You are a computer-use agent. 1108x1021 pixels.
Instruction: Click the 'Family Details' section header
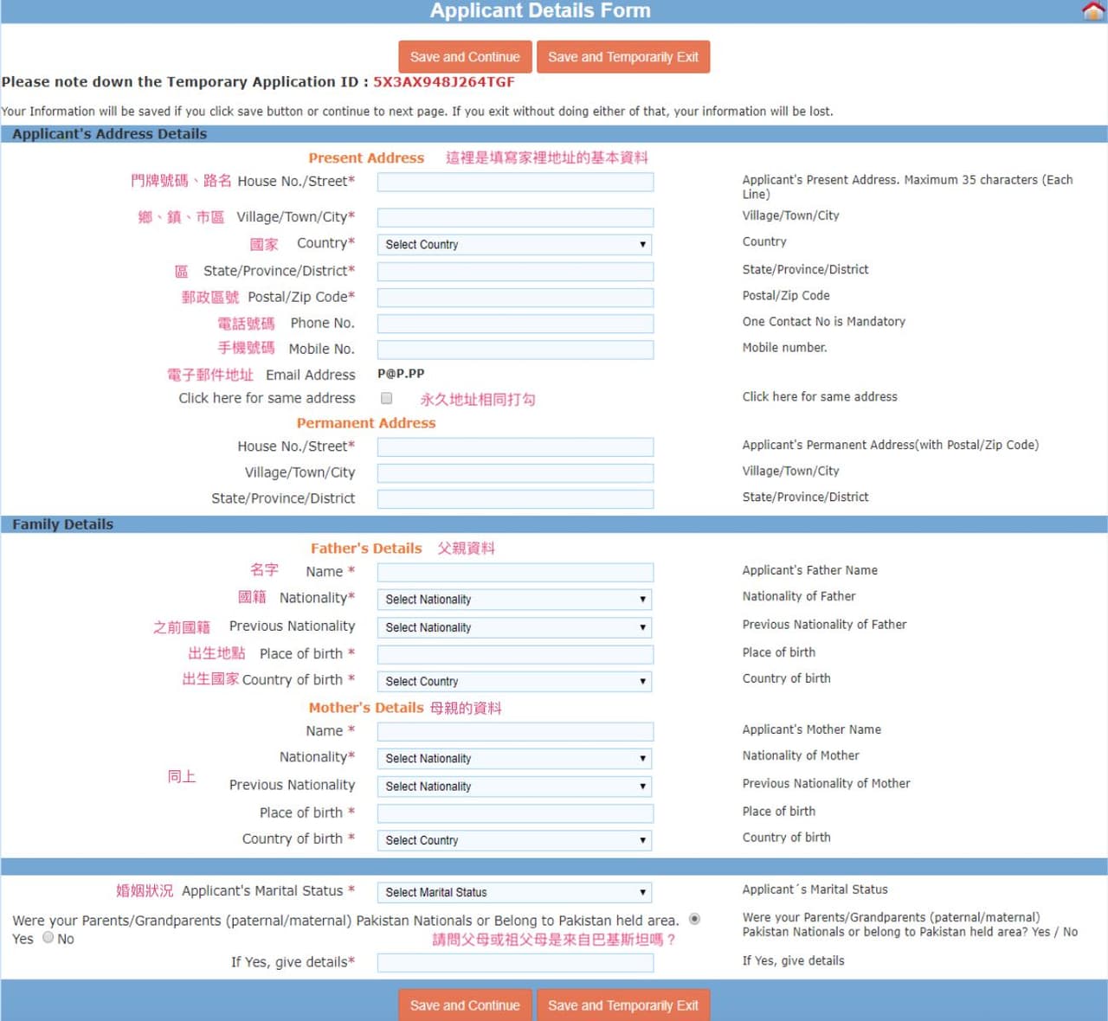pos(62,524)
